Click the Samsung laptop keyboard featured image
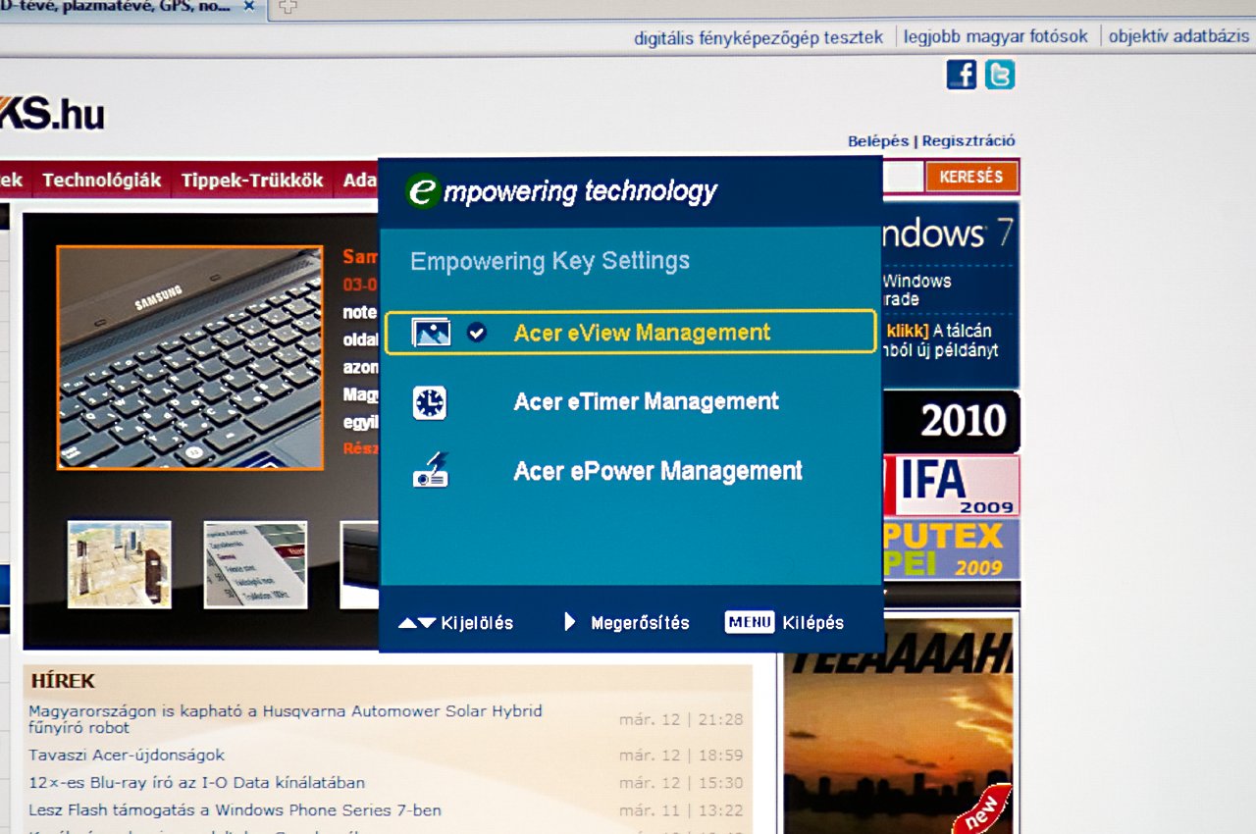 tap(189, 358)
